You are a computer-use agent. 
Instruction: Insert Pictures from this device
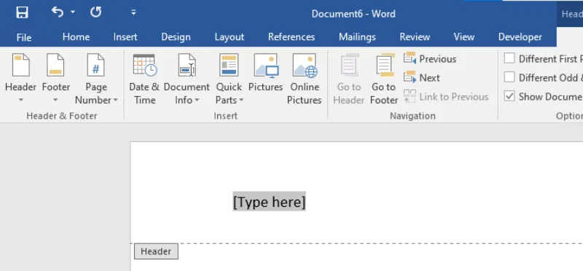point(266,74)
